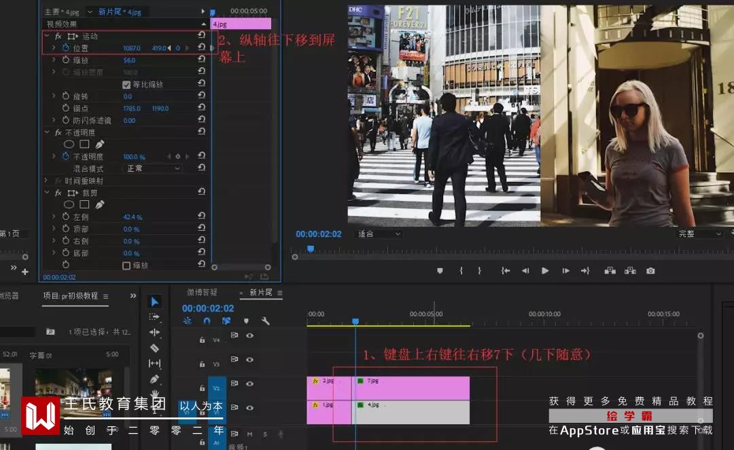Mute audio track A1 M button
Image resolution: width=734 pixels, height=450 pixels.
point(249,434)
